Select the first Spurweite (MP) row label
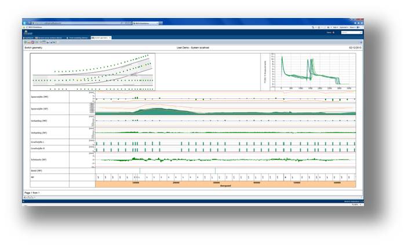408x246 pixels. (39, 97)
